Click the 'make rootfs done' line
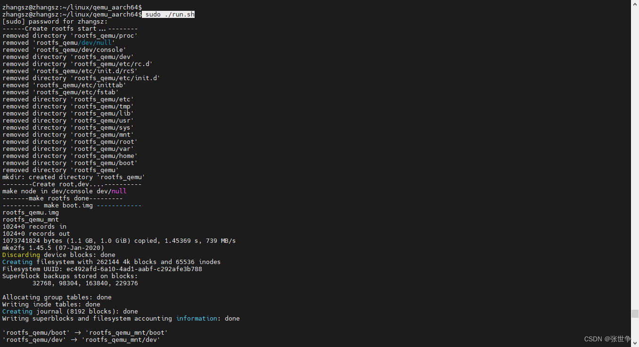This screenshot has width=639, height=347. 63,198
